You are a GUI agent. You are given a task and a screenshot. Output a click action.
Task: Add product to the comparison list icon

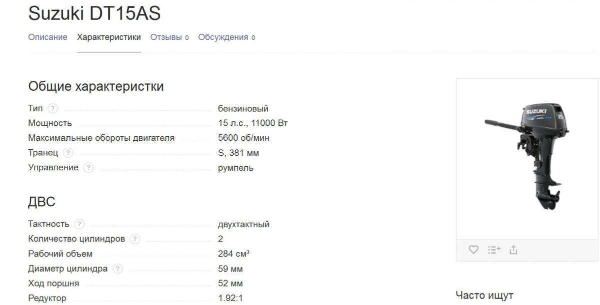point(494,250)
